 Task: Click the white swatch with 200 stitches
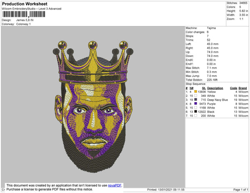[196, 116]
